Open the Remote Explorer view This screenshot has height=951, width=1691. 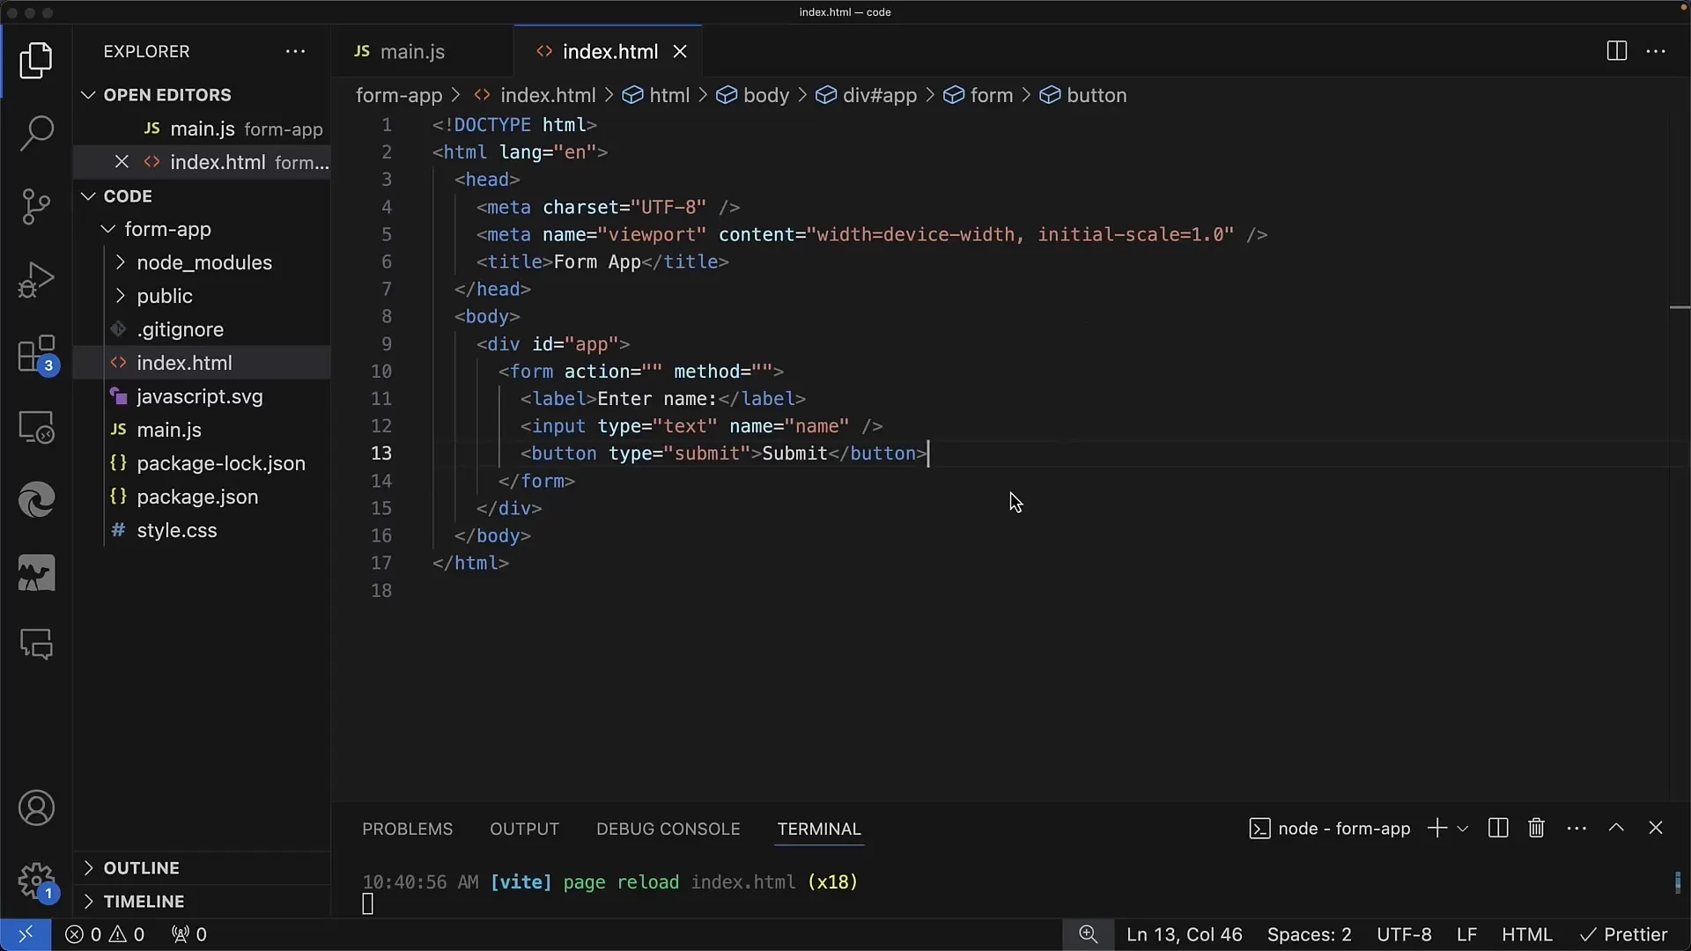coord(36,427)
